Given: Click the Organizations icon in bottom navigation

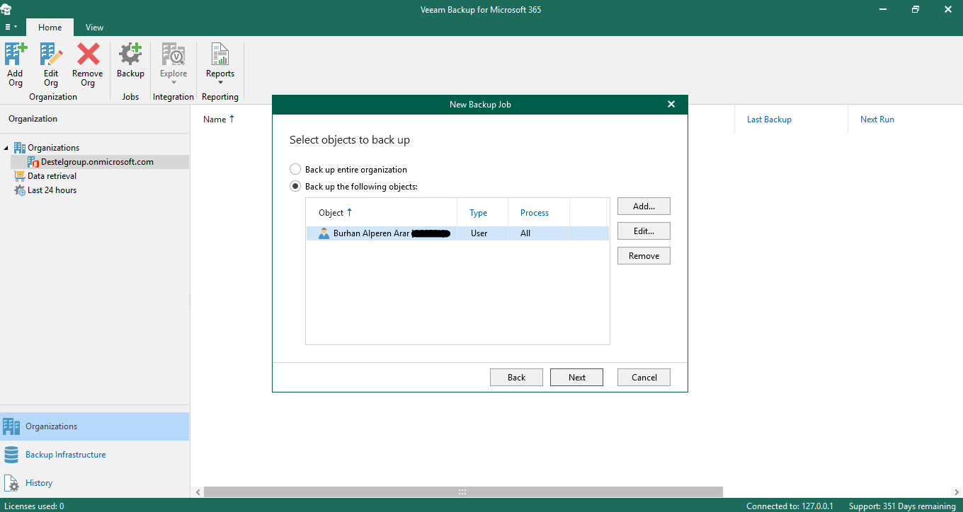Looking at the screenshot, I should (x=11, y=426).
